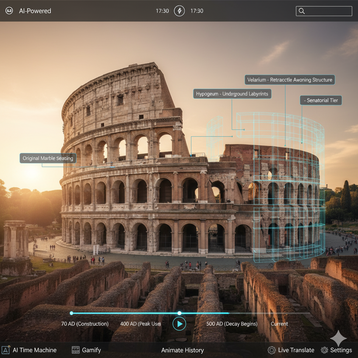Jump to 500 AD (Decay Begins)

click(231, 324)
